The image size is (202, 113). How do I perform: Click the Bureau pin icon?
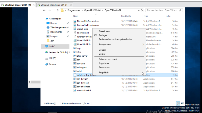pyautogui.click(x=68, y=23)
